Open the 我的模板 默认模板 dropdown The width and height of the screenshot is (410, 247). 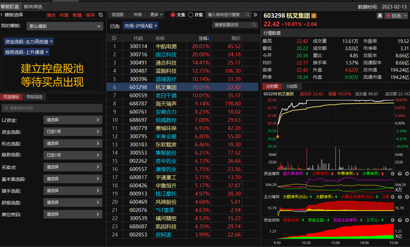click(64, 26)
